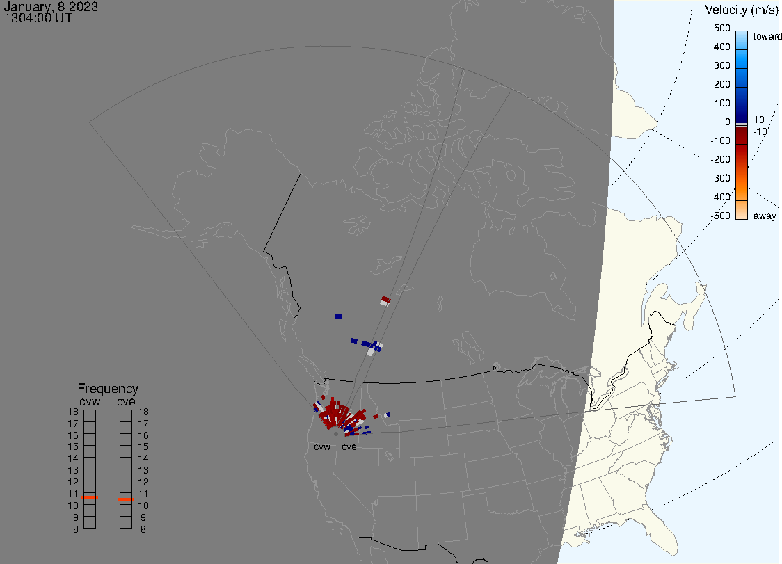Click the -200 velocity scale label
The height and width of the screenshot is (564, 782).
tap(720, 159)
